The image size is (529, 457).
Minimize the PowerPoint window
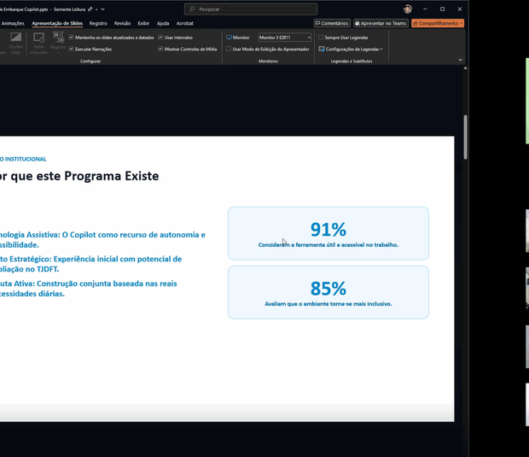coord(425,9)
